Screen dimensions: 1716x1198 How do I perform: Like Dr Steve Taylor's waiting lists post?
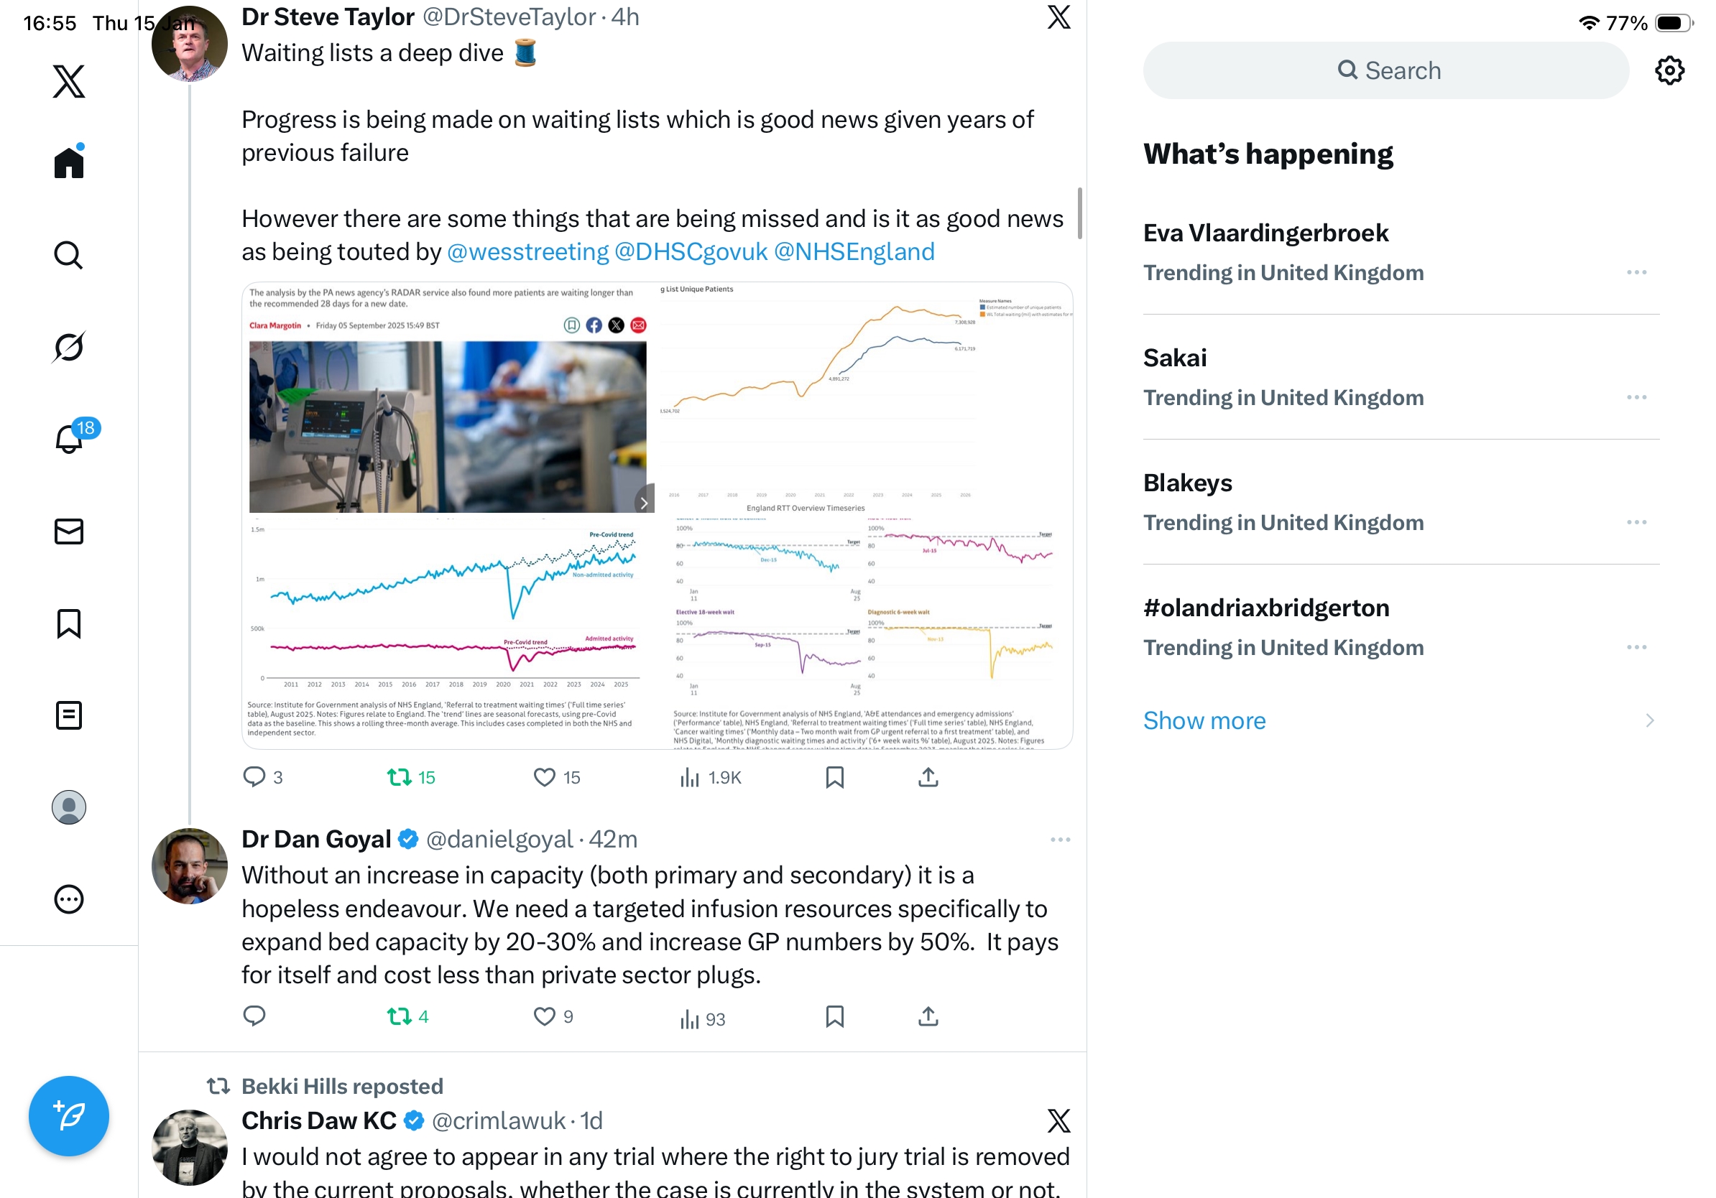point(544,778)
